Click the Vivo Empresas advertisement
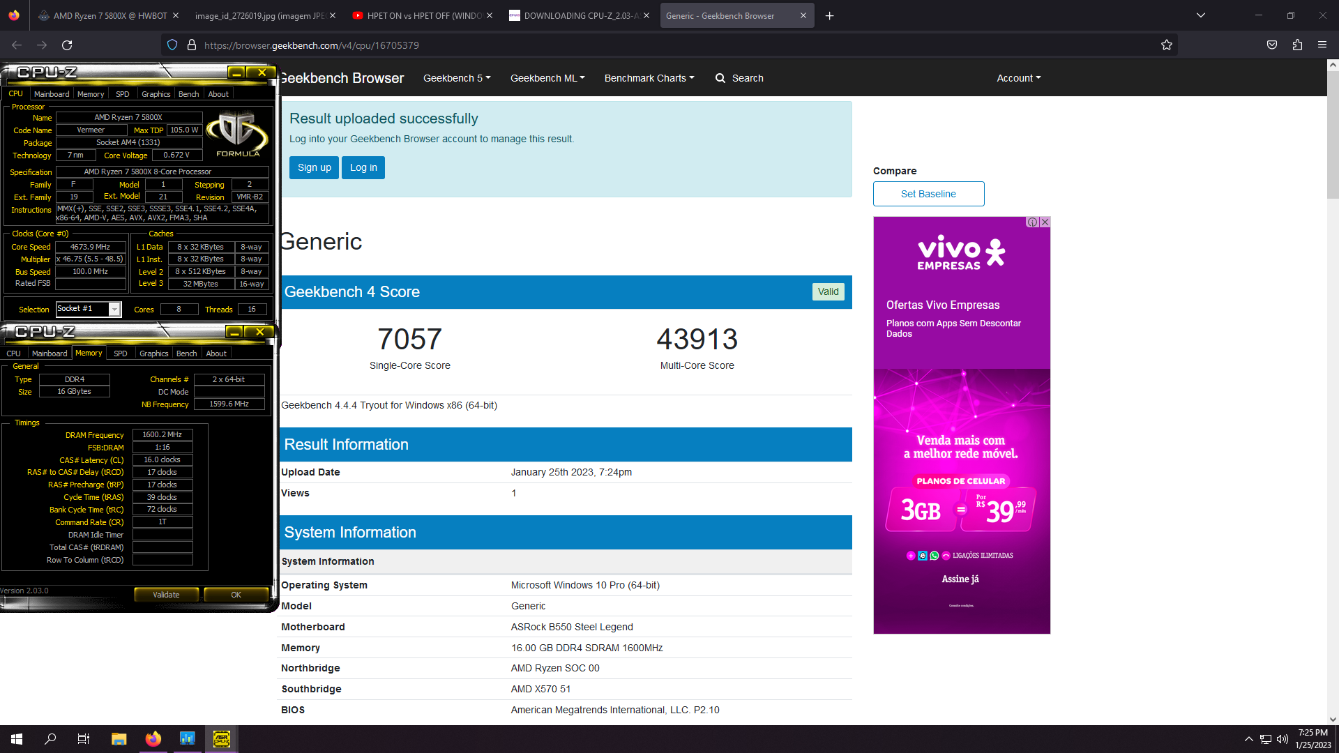 point(962,425)
